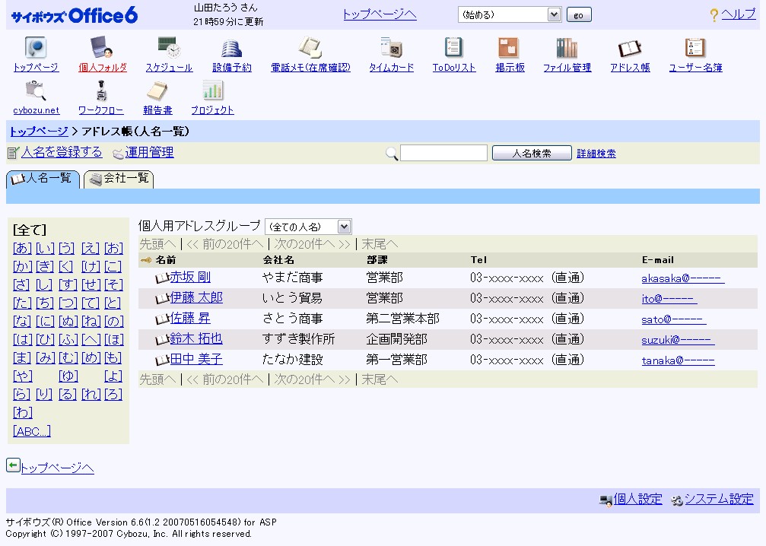
Task: Click the 人名を登録する link
Action: 61,153
